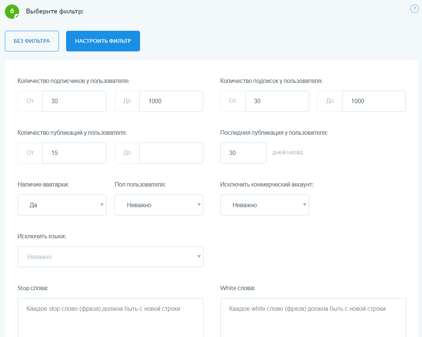Open the Исключить языки dropdown
The height and width of the screenshot is (337, 422).
tap(110, 257)
